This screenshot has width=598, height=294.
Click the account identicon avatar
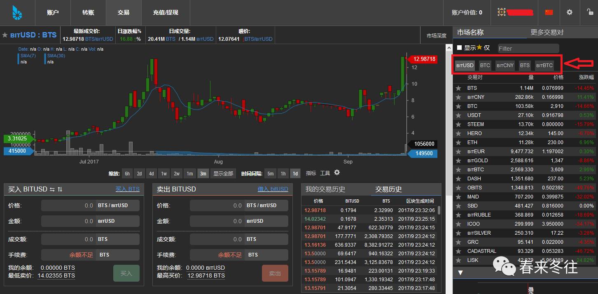pos(501,12)
